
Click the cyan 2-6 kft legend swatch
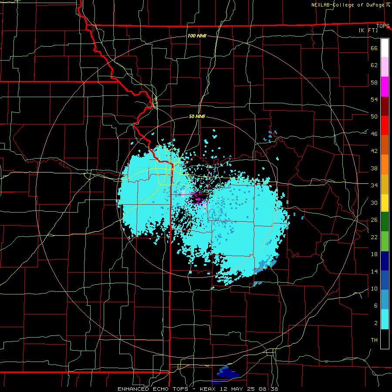(x=385, y=319)
